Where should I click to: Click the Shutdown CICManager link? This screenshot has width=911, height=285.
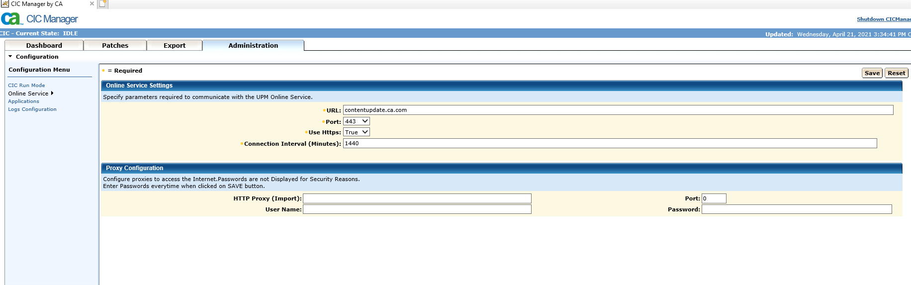pyautogui.click(x=884, y=19)
